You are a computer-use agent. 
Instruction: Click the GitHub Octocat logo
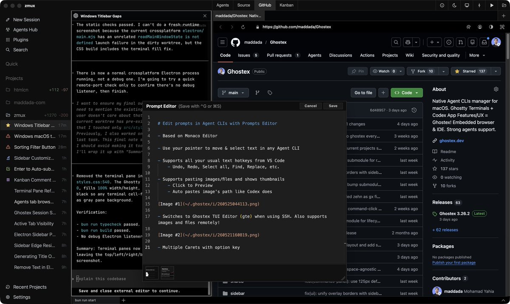click(x=235, y=42)
